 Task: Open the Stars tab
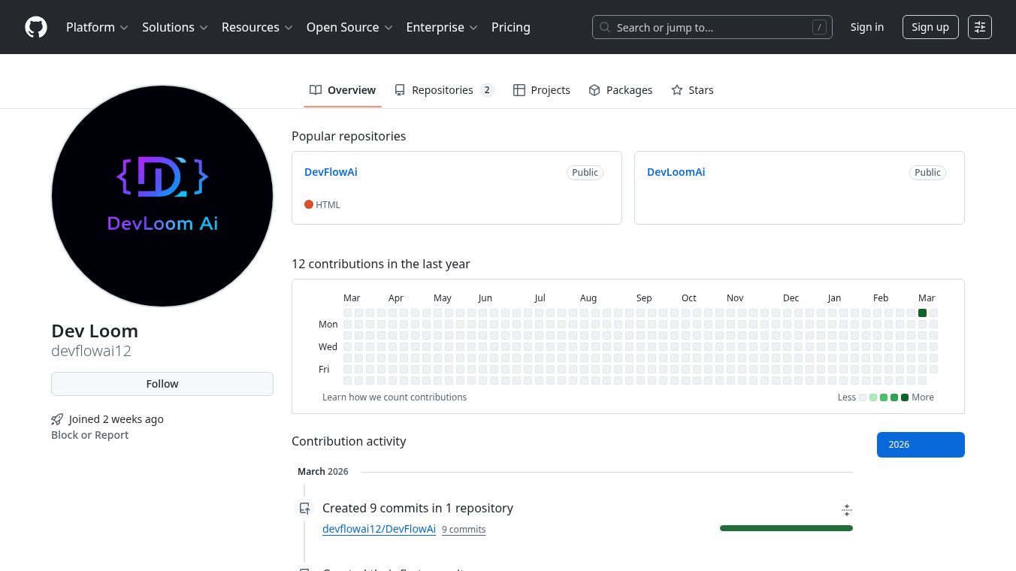click(692, 90)
